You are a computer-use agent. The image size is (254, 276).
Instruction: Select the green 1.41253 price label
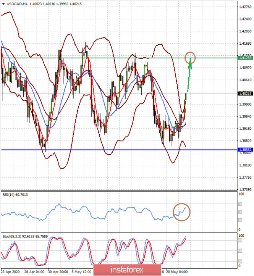click(245, 58)
